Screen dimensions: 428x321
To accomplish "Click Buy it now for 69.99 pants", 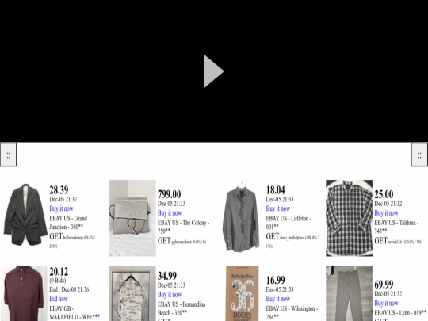I will [x=387, y=303].
